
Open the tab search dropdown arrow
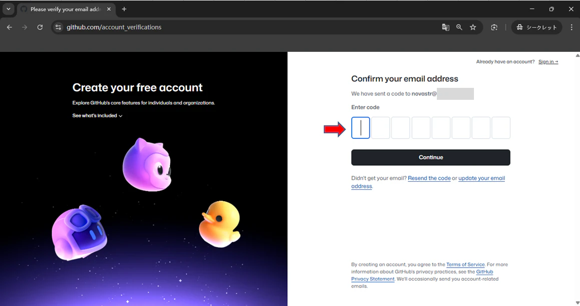click(x=8, y=9)
